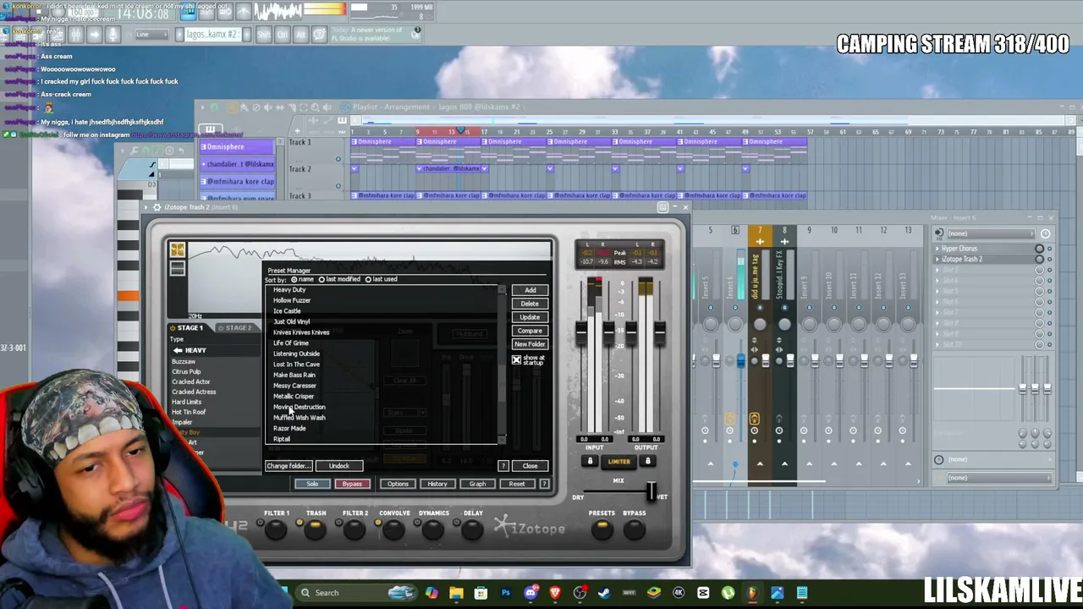Viewport: 1083px width, 609px height.
Task: Open uTorrent from the taskbar
Action: tap(728, 593)
